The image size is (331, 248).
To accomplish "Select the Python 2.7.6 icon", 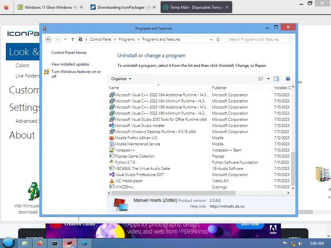I will tap(112, 162).
